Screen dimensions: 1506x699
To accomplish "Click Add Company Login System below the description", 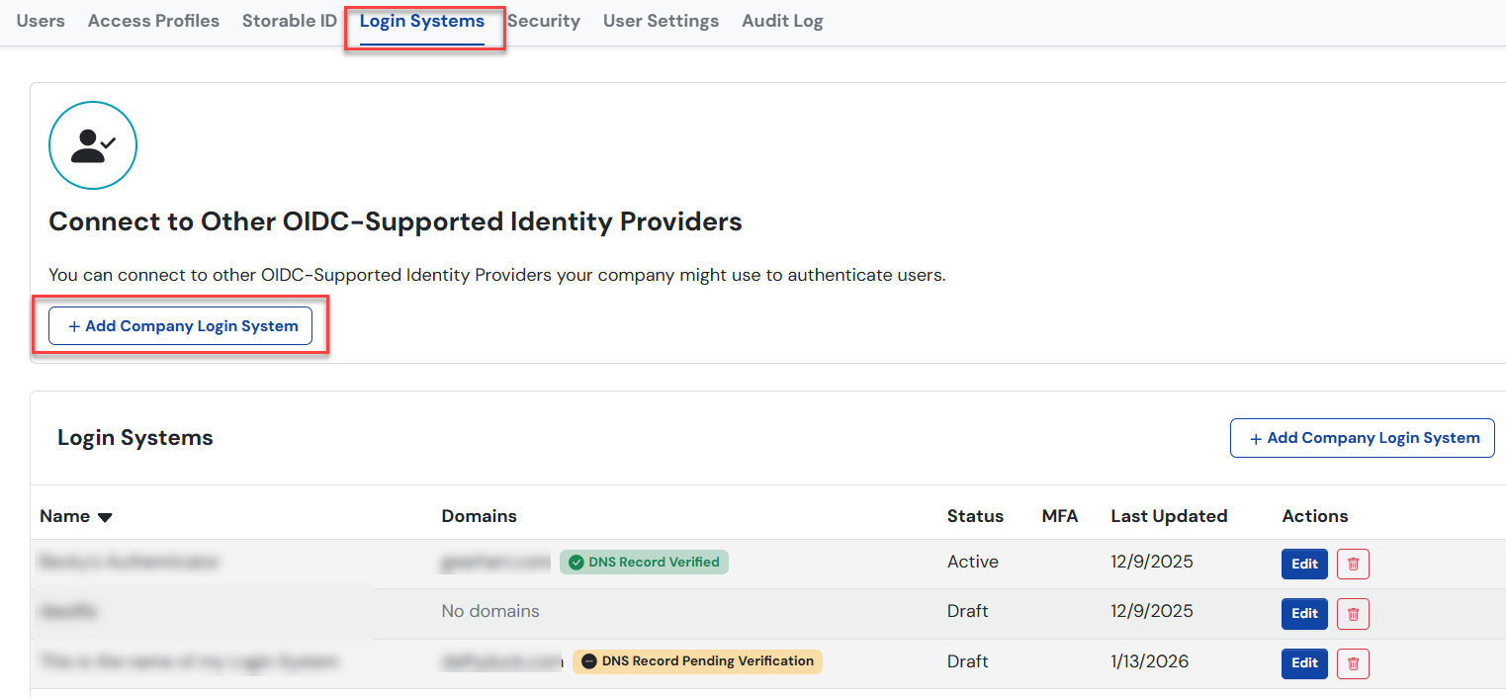I will [x=181, y=326].
